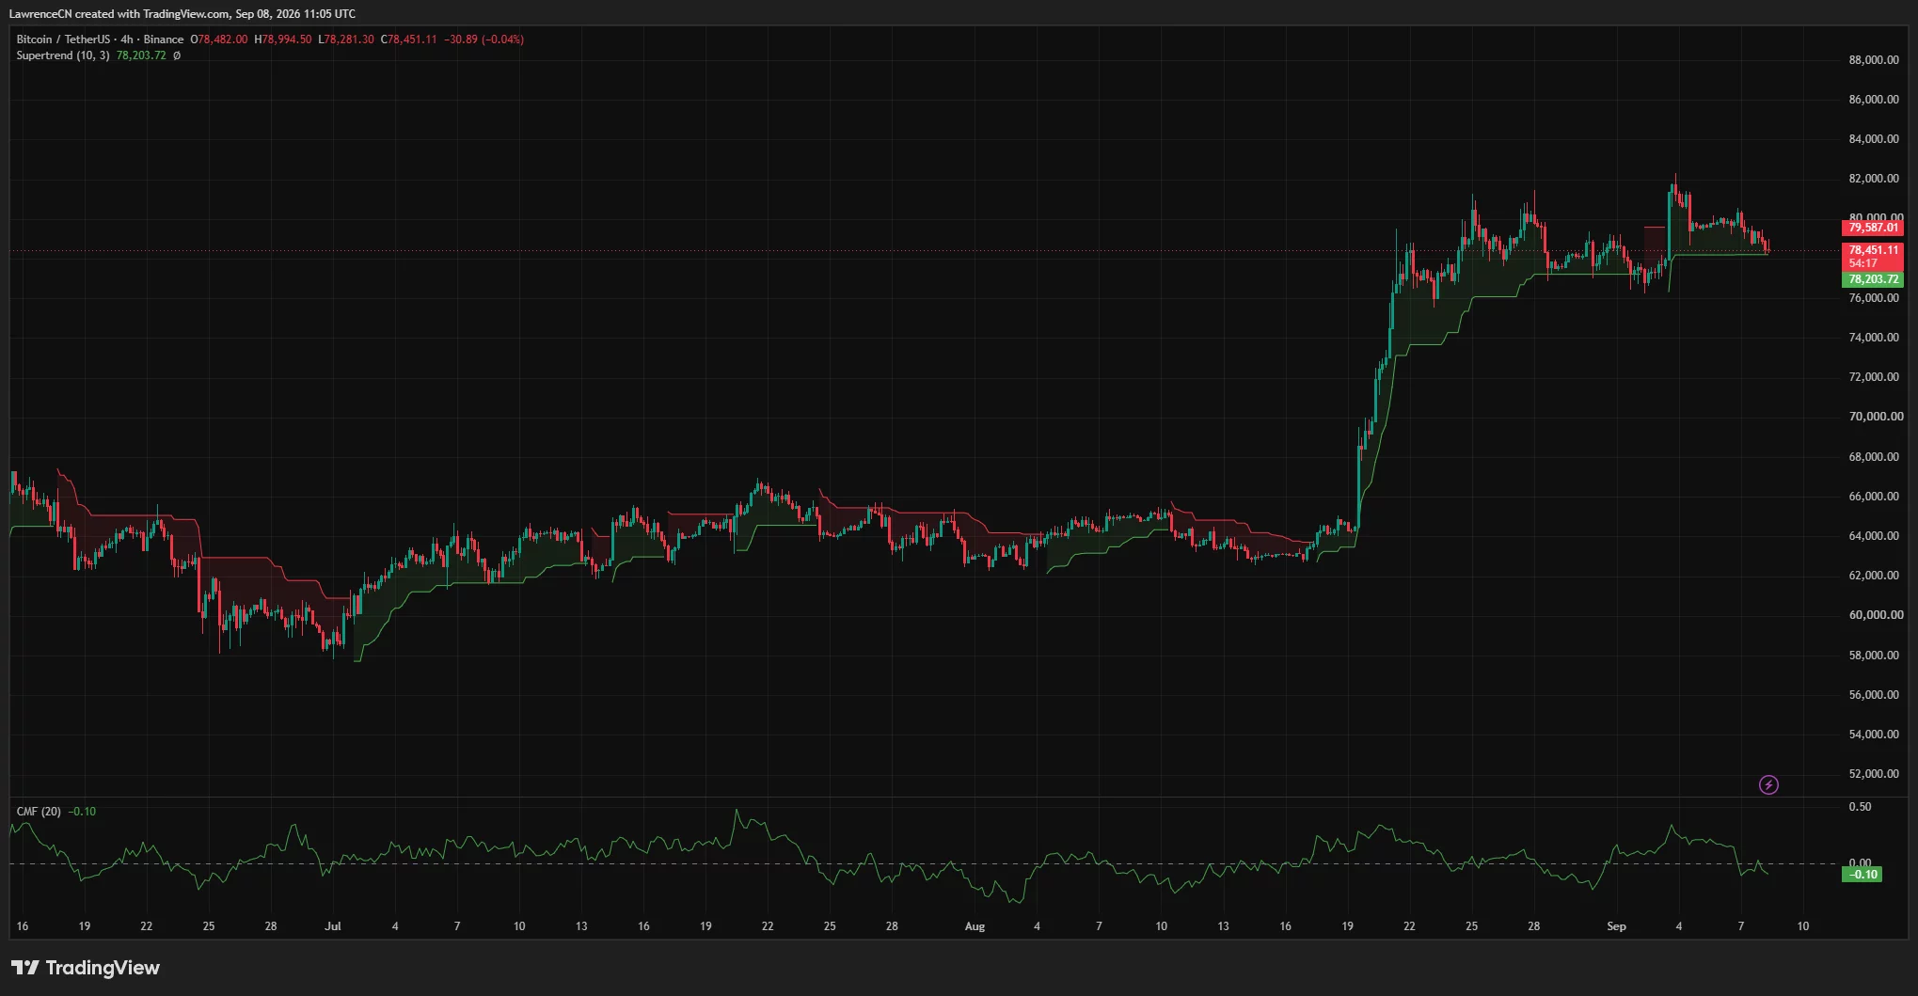Screen dimensions: 1918x996
Task: Click the 0.50 CMF scale label
Action: (1860, 807)
